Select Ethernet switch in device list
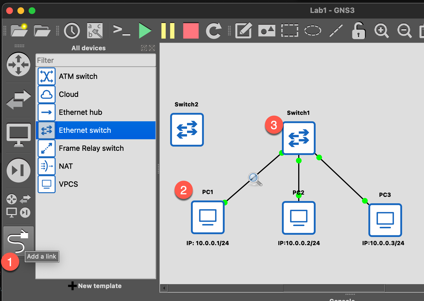This screenshot has height=301, width=424. coord(85,130)
